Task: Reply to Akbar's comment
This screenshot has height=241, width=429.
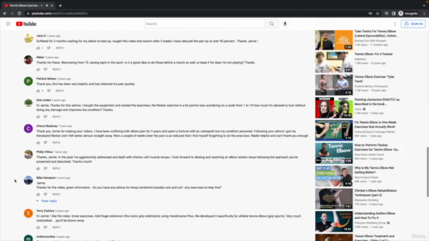Action: [56, 70]
